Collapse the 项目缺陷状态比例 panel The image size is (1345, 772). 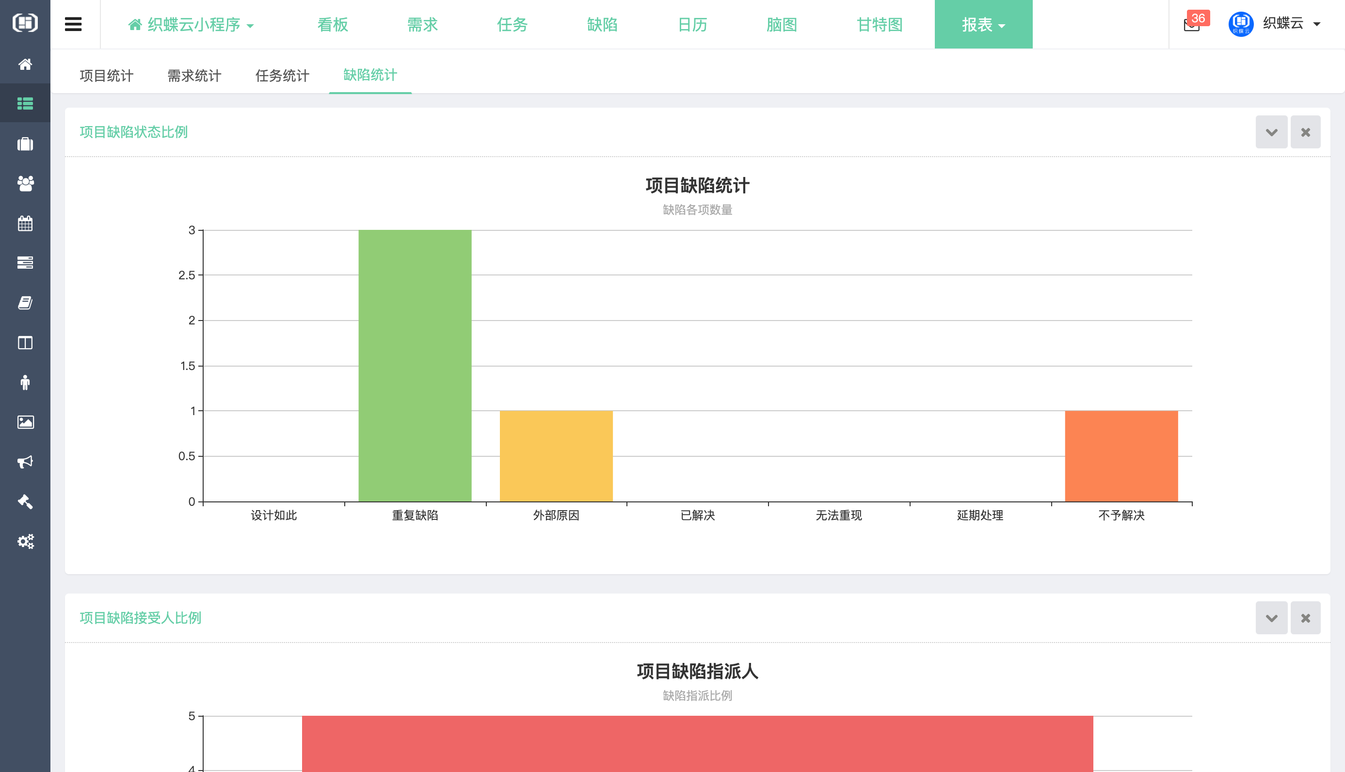(1271, 131)
